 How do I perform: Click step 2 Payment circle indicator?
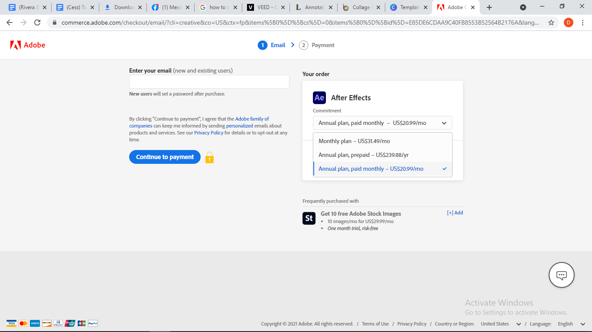[303, 45]
